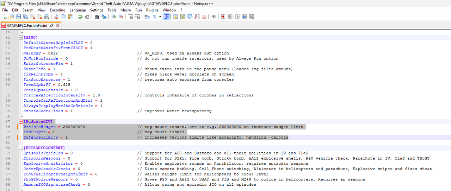Click pin icon on FusionFix.ini tab
The image size is (451, 191).
click(51, 25)
